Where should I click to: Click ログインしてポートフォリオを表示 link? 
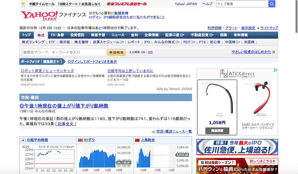92,62
